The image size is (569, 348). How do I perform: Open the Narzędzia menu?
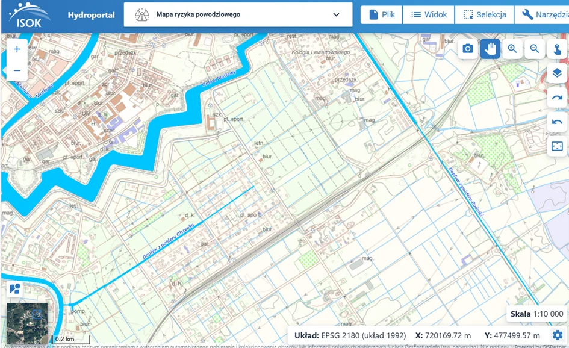tap(542, 14)
